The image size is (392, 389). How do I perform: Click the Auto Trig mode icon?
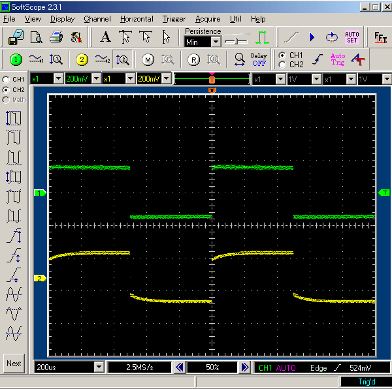[x=337, y=60]
